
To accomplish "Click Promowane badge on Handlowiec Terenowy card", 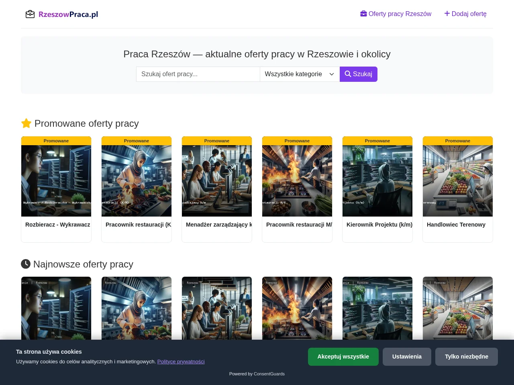I will click(458, 141).
